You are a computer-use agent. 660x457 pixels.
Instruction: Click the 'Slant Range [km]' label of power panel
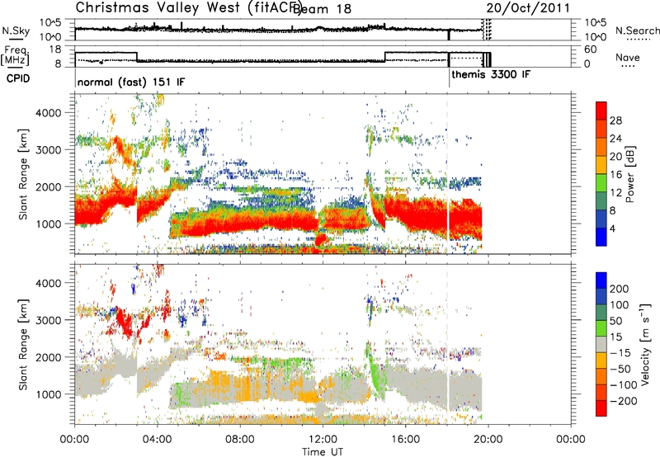23,174
